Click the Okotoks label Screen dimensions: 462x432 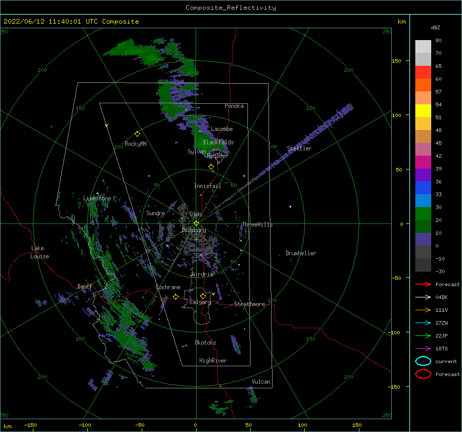pos(205,342)
